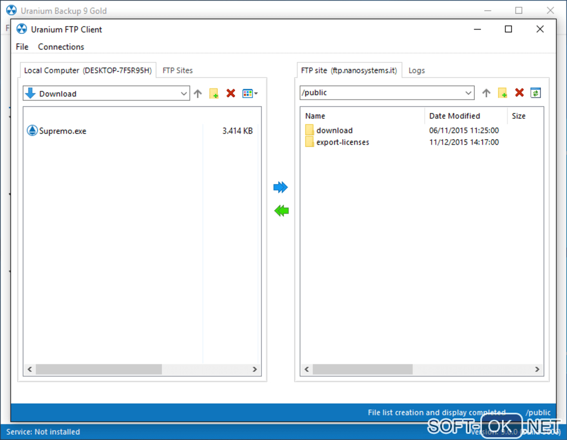Open the File menu
The image size is (567, 440).
pos(22,47)
